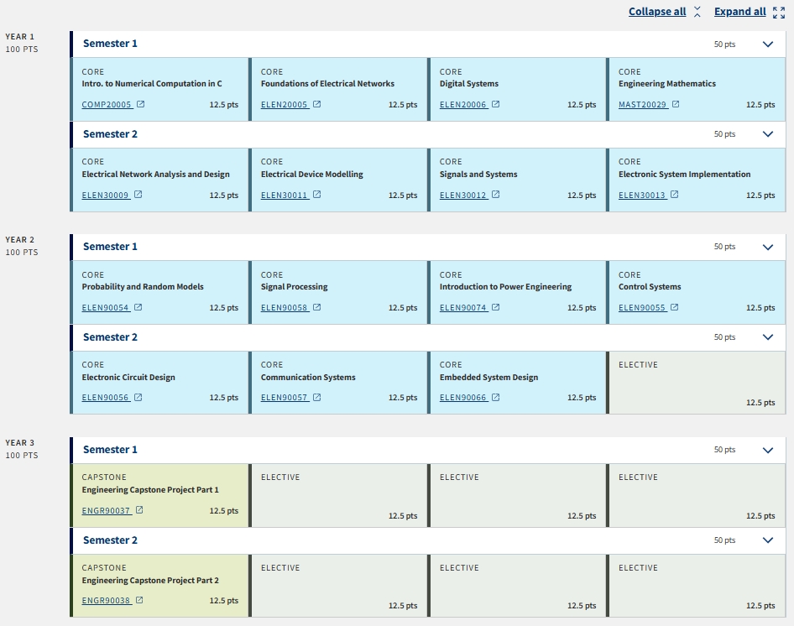Click external link icon next to ENGR90038
Viewport: 794px width, 626px height.
pyautogui.click(x=139, y=601)
